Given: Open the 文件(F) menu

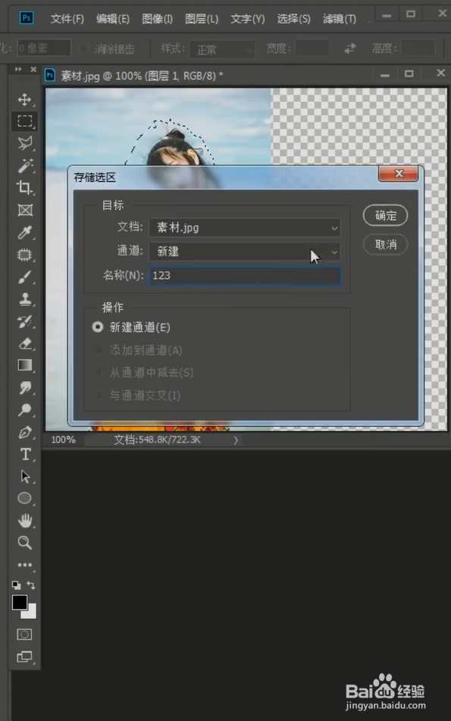Looking at the screenshot, I should pos(67,19).
